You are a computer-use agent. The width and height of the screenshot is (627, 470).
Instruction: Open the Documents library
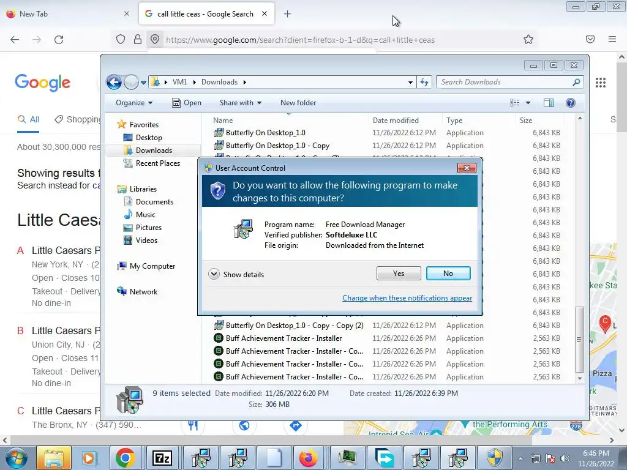148,202
